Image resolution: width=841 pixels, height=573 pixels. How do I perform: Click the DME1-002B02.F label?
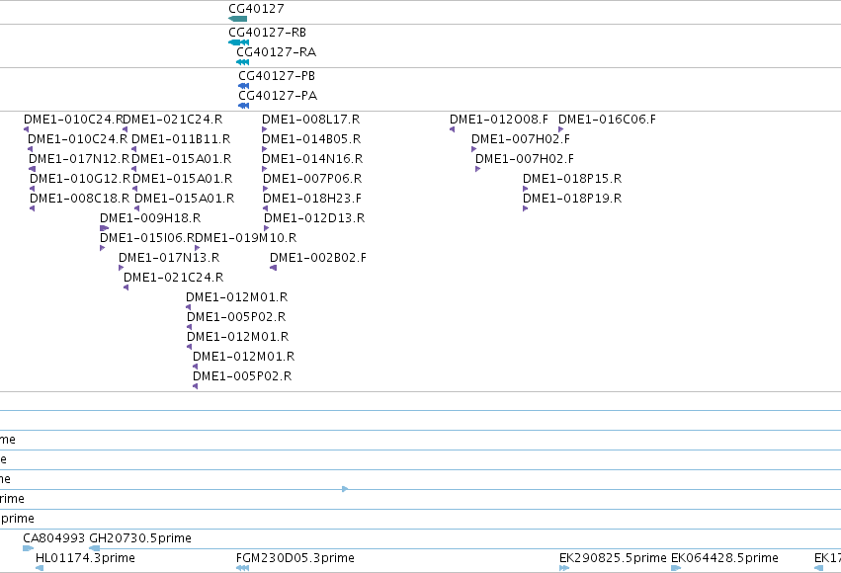click(318, 258)
